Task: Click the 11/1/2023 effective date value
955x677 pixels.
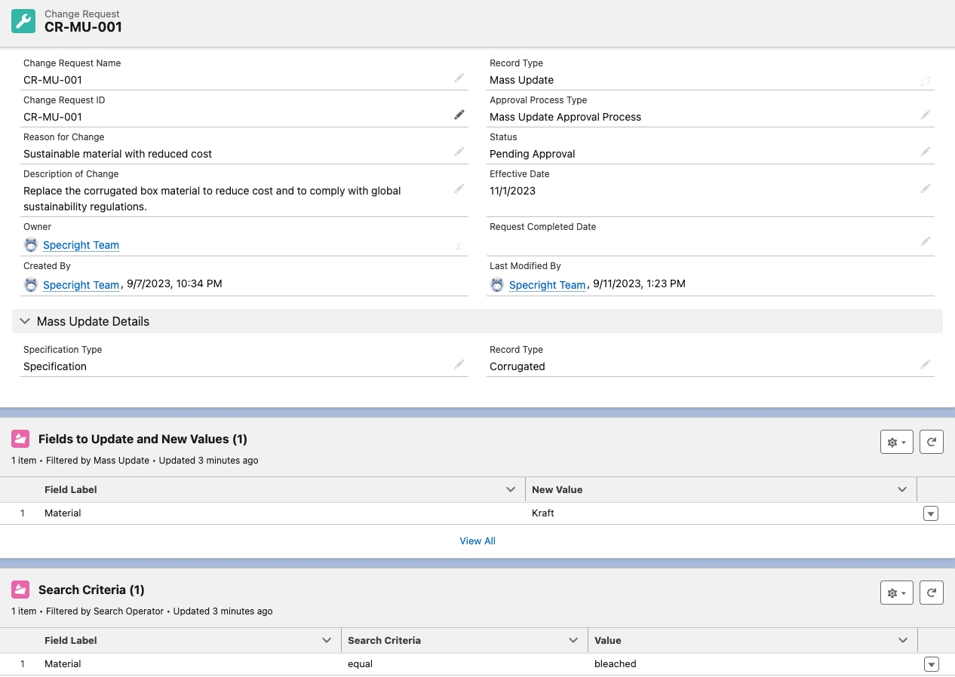Action: (x=512, y=191)
